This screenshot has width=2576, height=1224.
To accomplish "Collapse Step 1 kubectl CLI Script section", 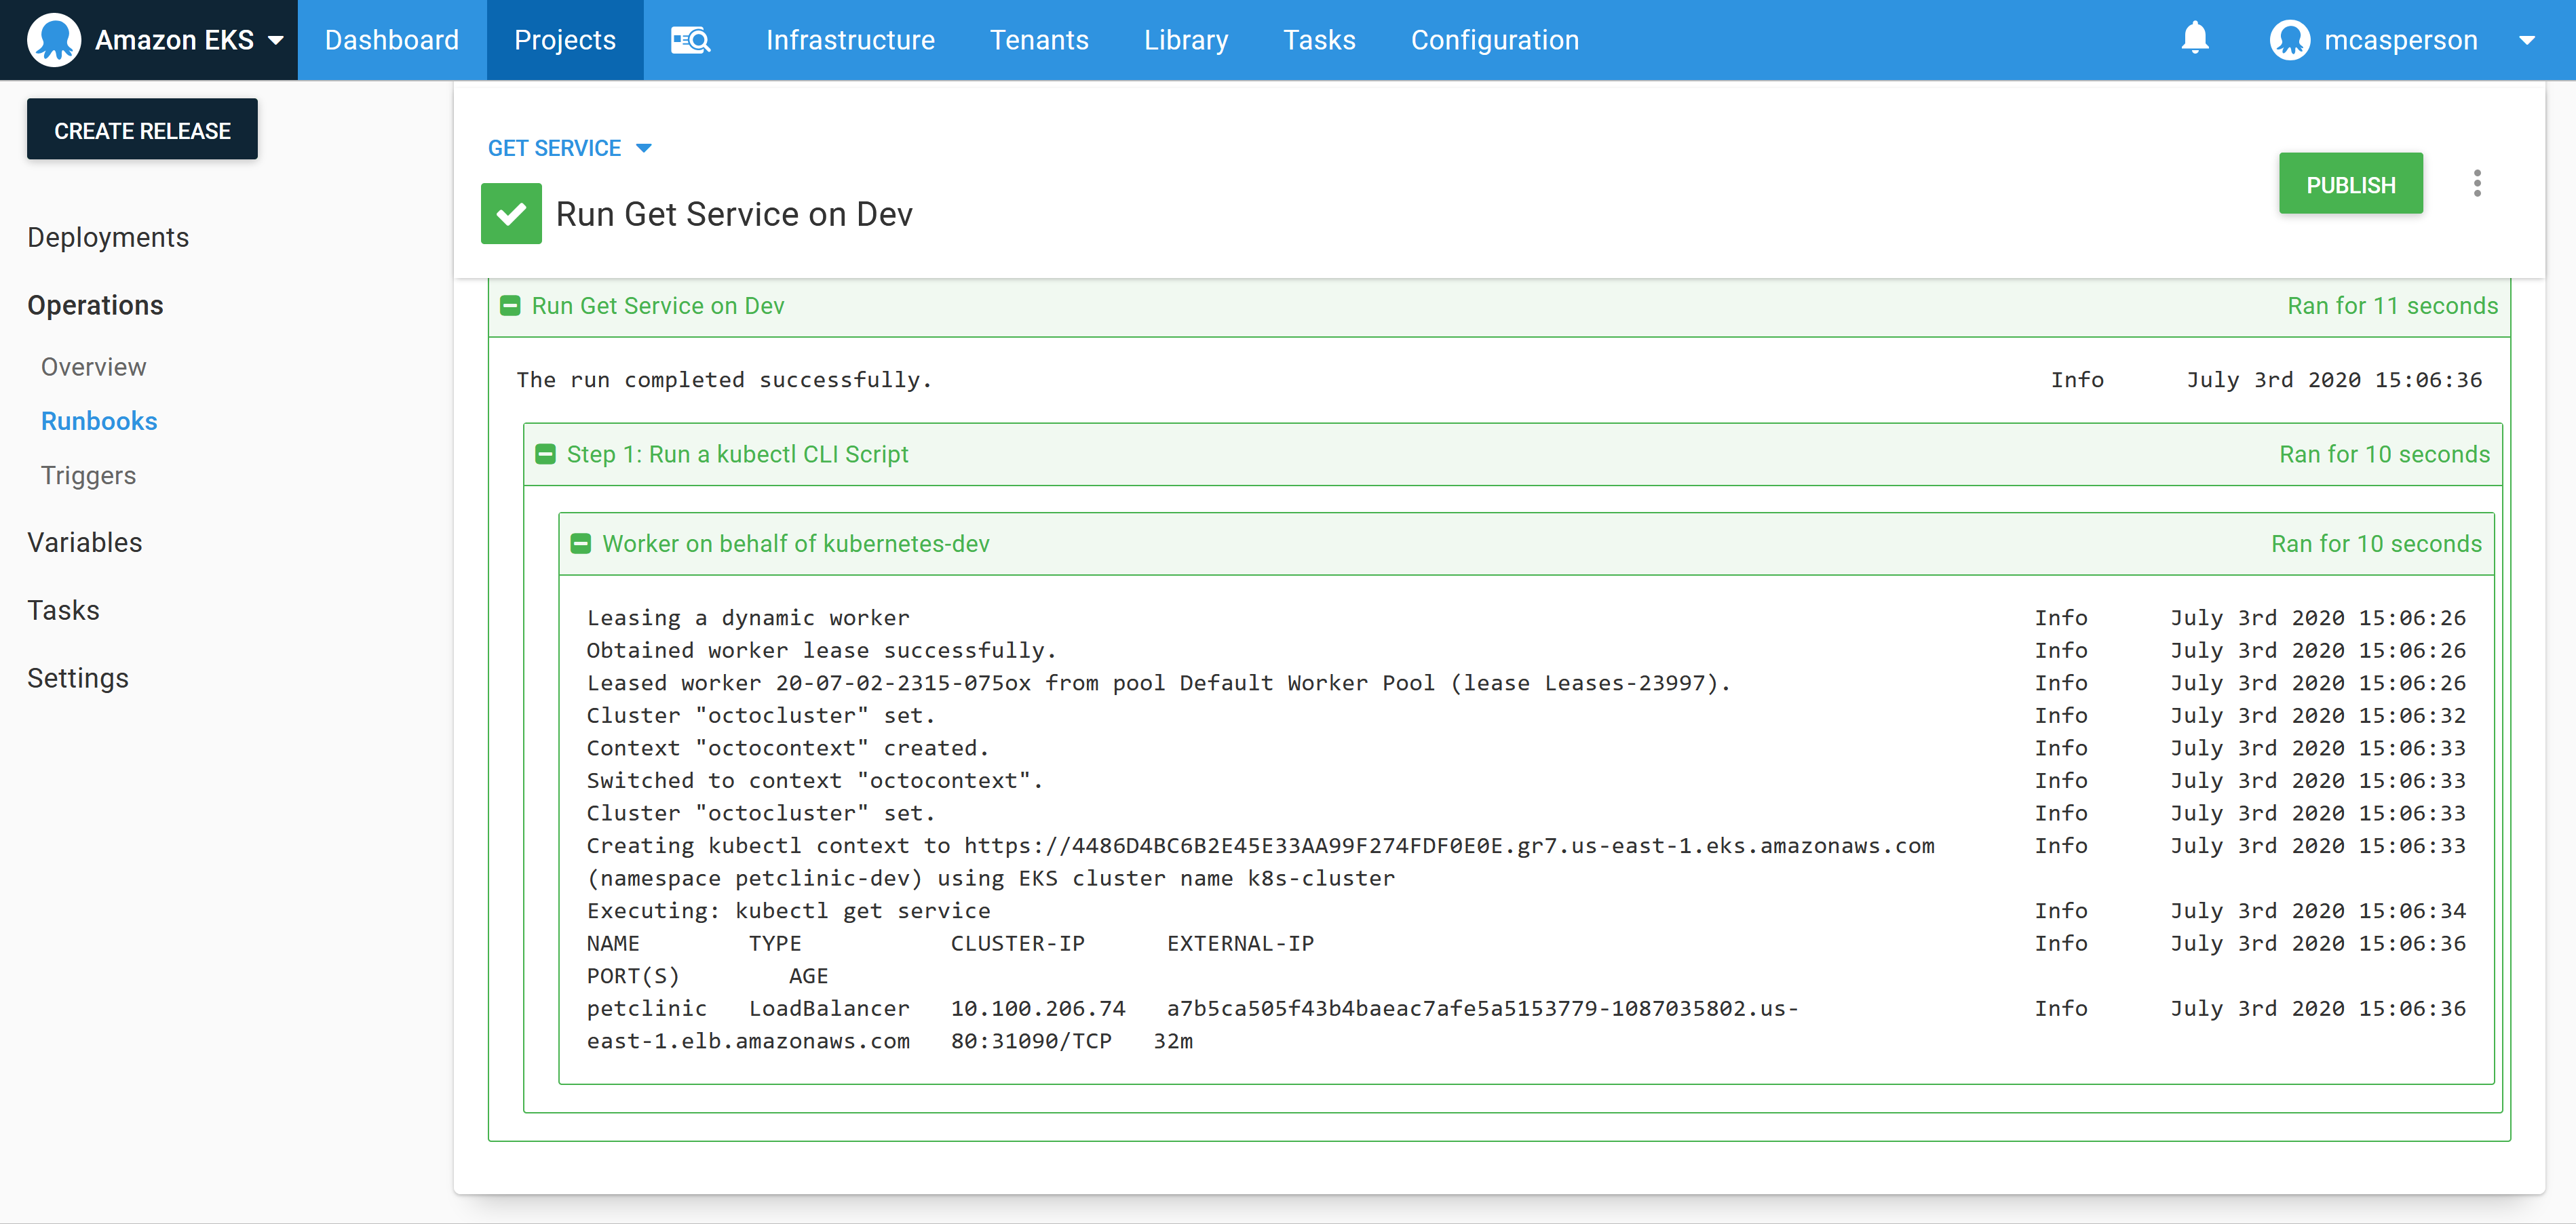I will (x=545, y=454).
